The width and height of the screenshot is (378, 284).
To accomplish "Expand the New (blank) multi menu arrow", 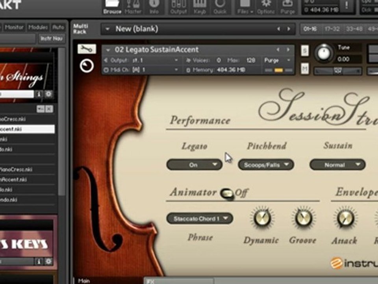I will (107, 29).
